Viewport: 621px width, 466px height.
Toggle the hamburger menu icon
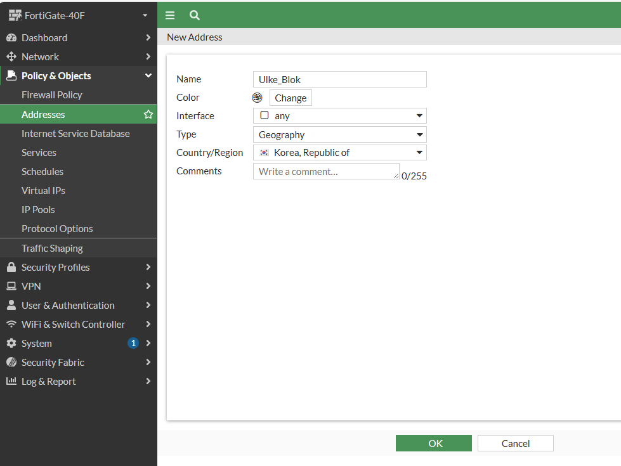tap(170, 15)
